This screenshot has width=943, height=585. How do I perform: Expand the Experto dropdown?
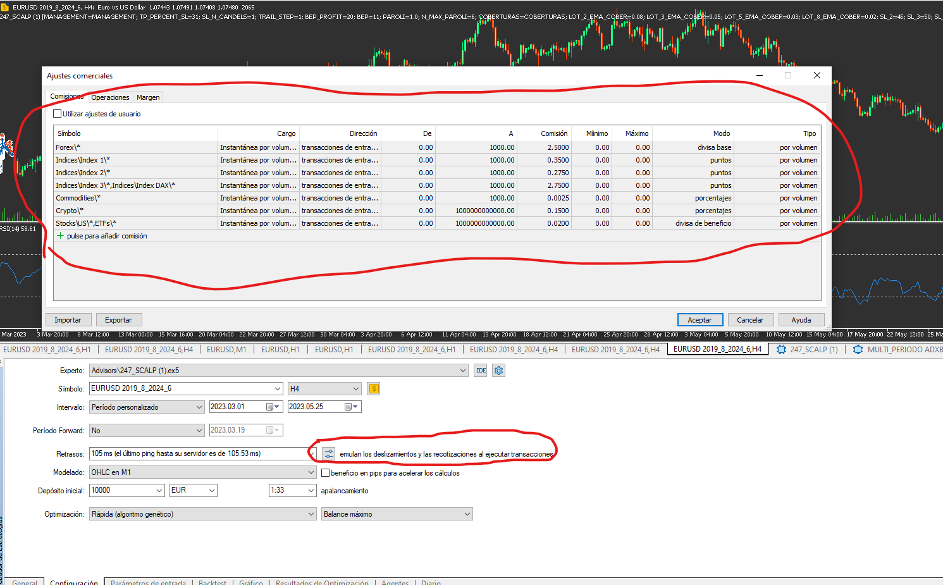[x=464, y=371]
